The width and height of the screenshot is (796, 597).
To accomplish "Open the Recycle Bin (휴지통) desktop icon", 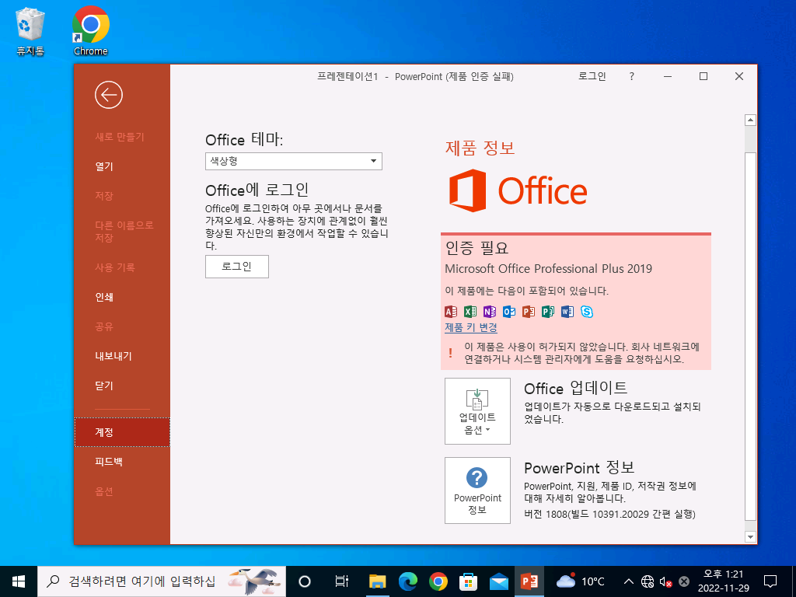I will (x=30, y=33).
